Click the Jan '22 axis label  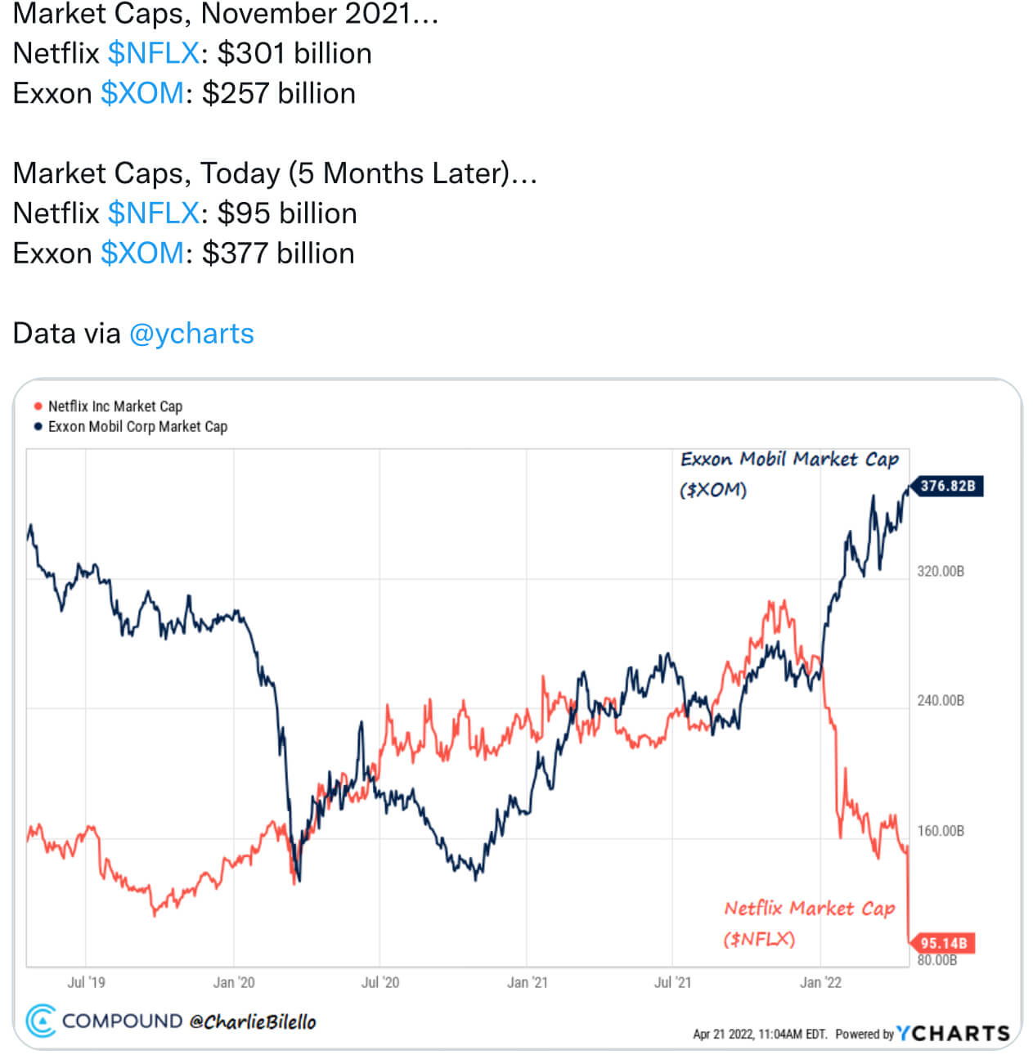click(x=820, y=982)
